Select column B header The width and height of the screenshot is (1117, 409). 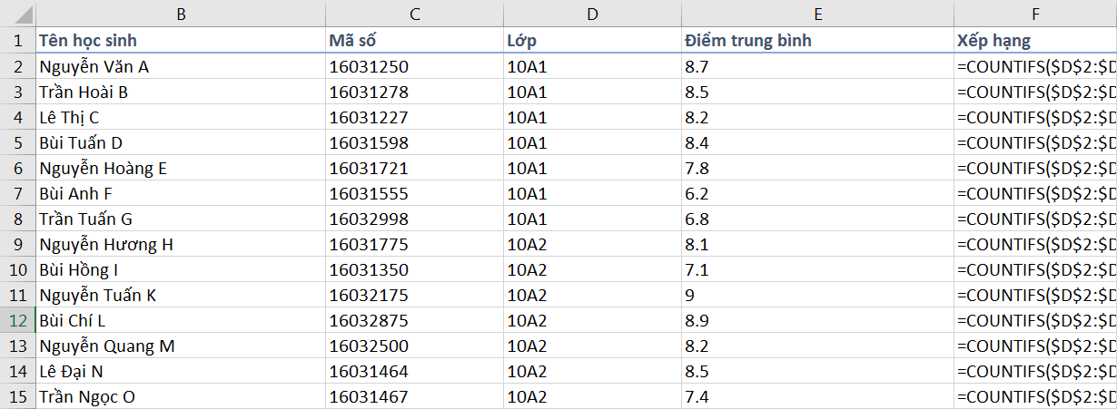click(181, 14)
